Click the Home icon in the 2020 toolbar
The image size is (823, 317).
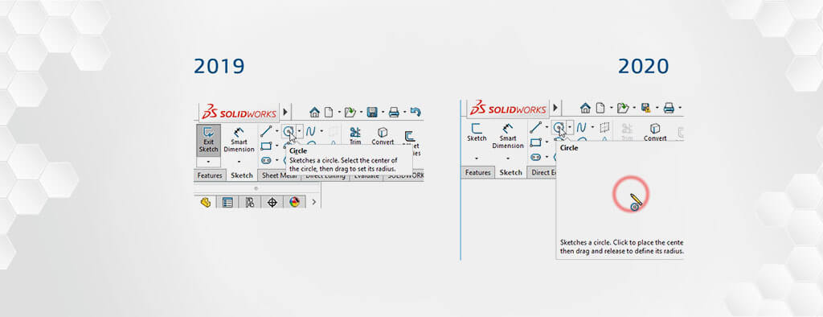click(585, 109)
